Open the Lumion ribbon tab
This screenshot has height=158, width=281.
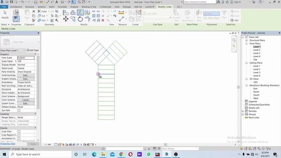pyautogui.click(x=150, y=7)
